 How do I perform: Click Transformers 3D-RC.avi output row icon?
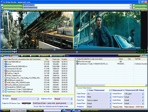78,64
